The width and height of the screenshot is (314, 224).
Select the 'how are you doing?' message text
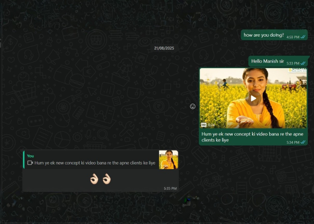tap(263, 35)
